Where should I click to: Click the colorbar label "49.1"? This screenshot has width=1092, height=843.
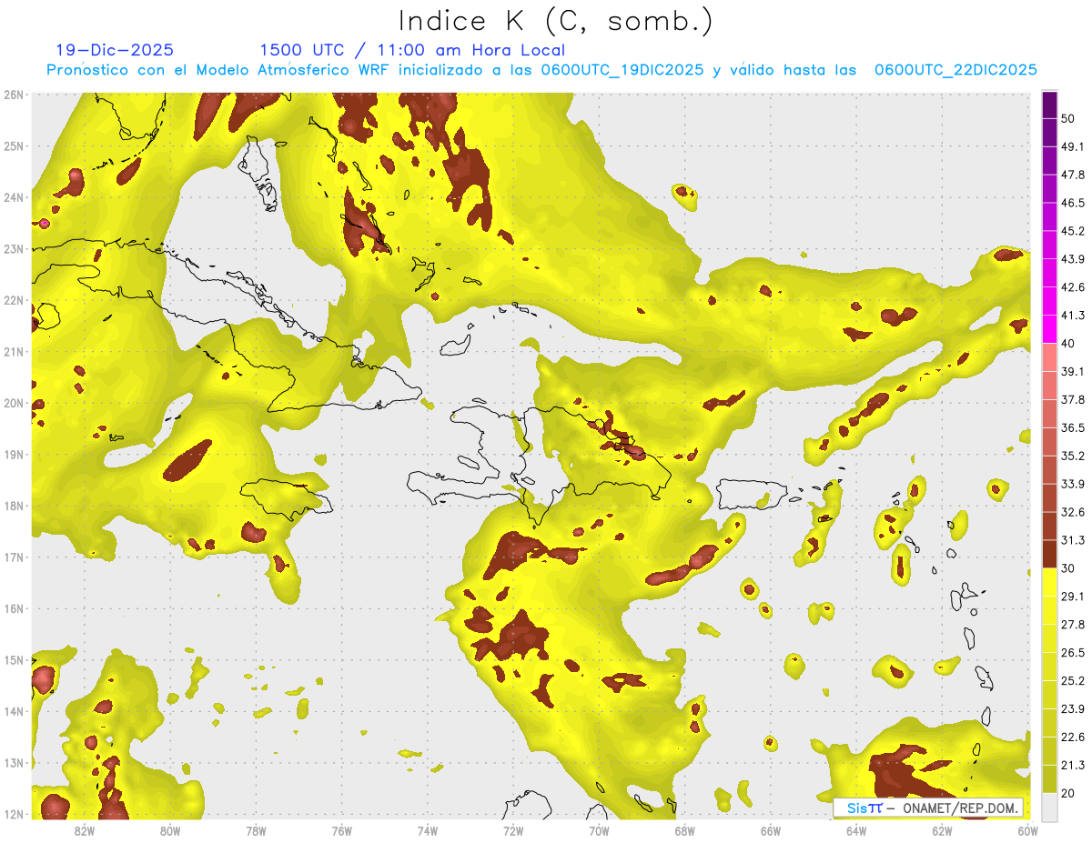pyautogui.click(x=1073, y=146)
